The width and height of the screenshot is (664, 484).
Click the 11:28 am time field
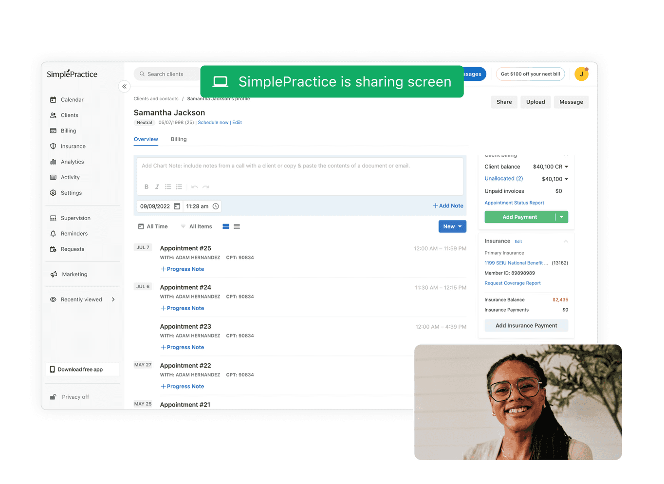202,206
